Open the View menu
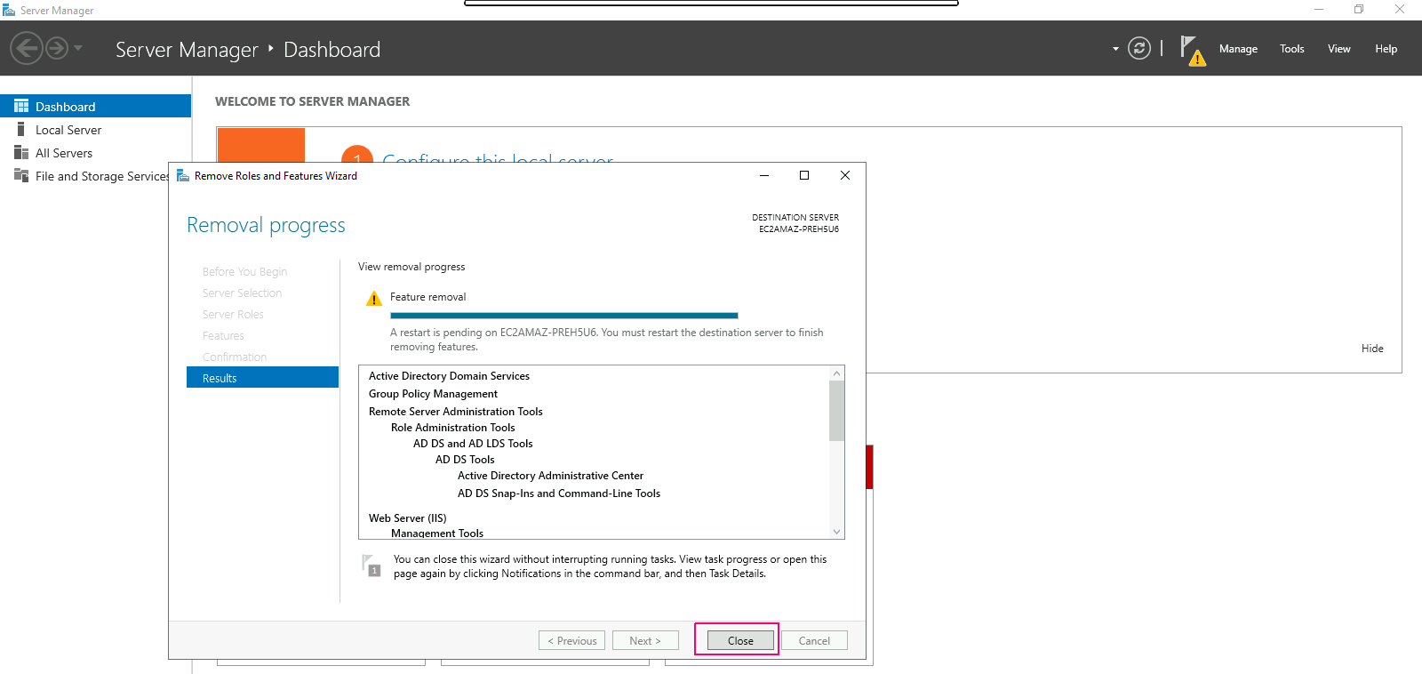 [1339, 49]
